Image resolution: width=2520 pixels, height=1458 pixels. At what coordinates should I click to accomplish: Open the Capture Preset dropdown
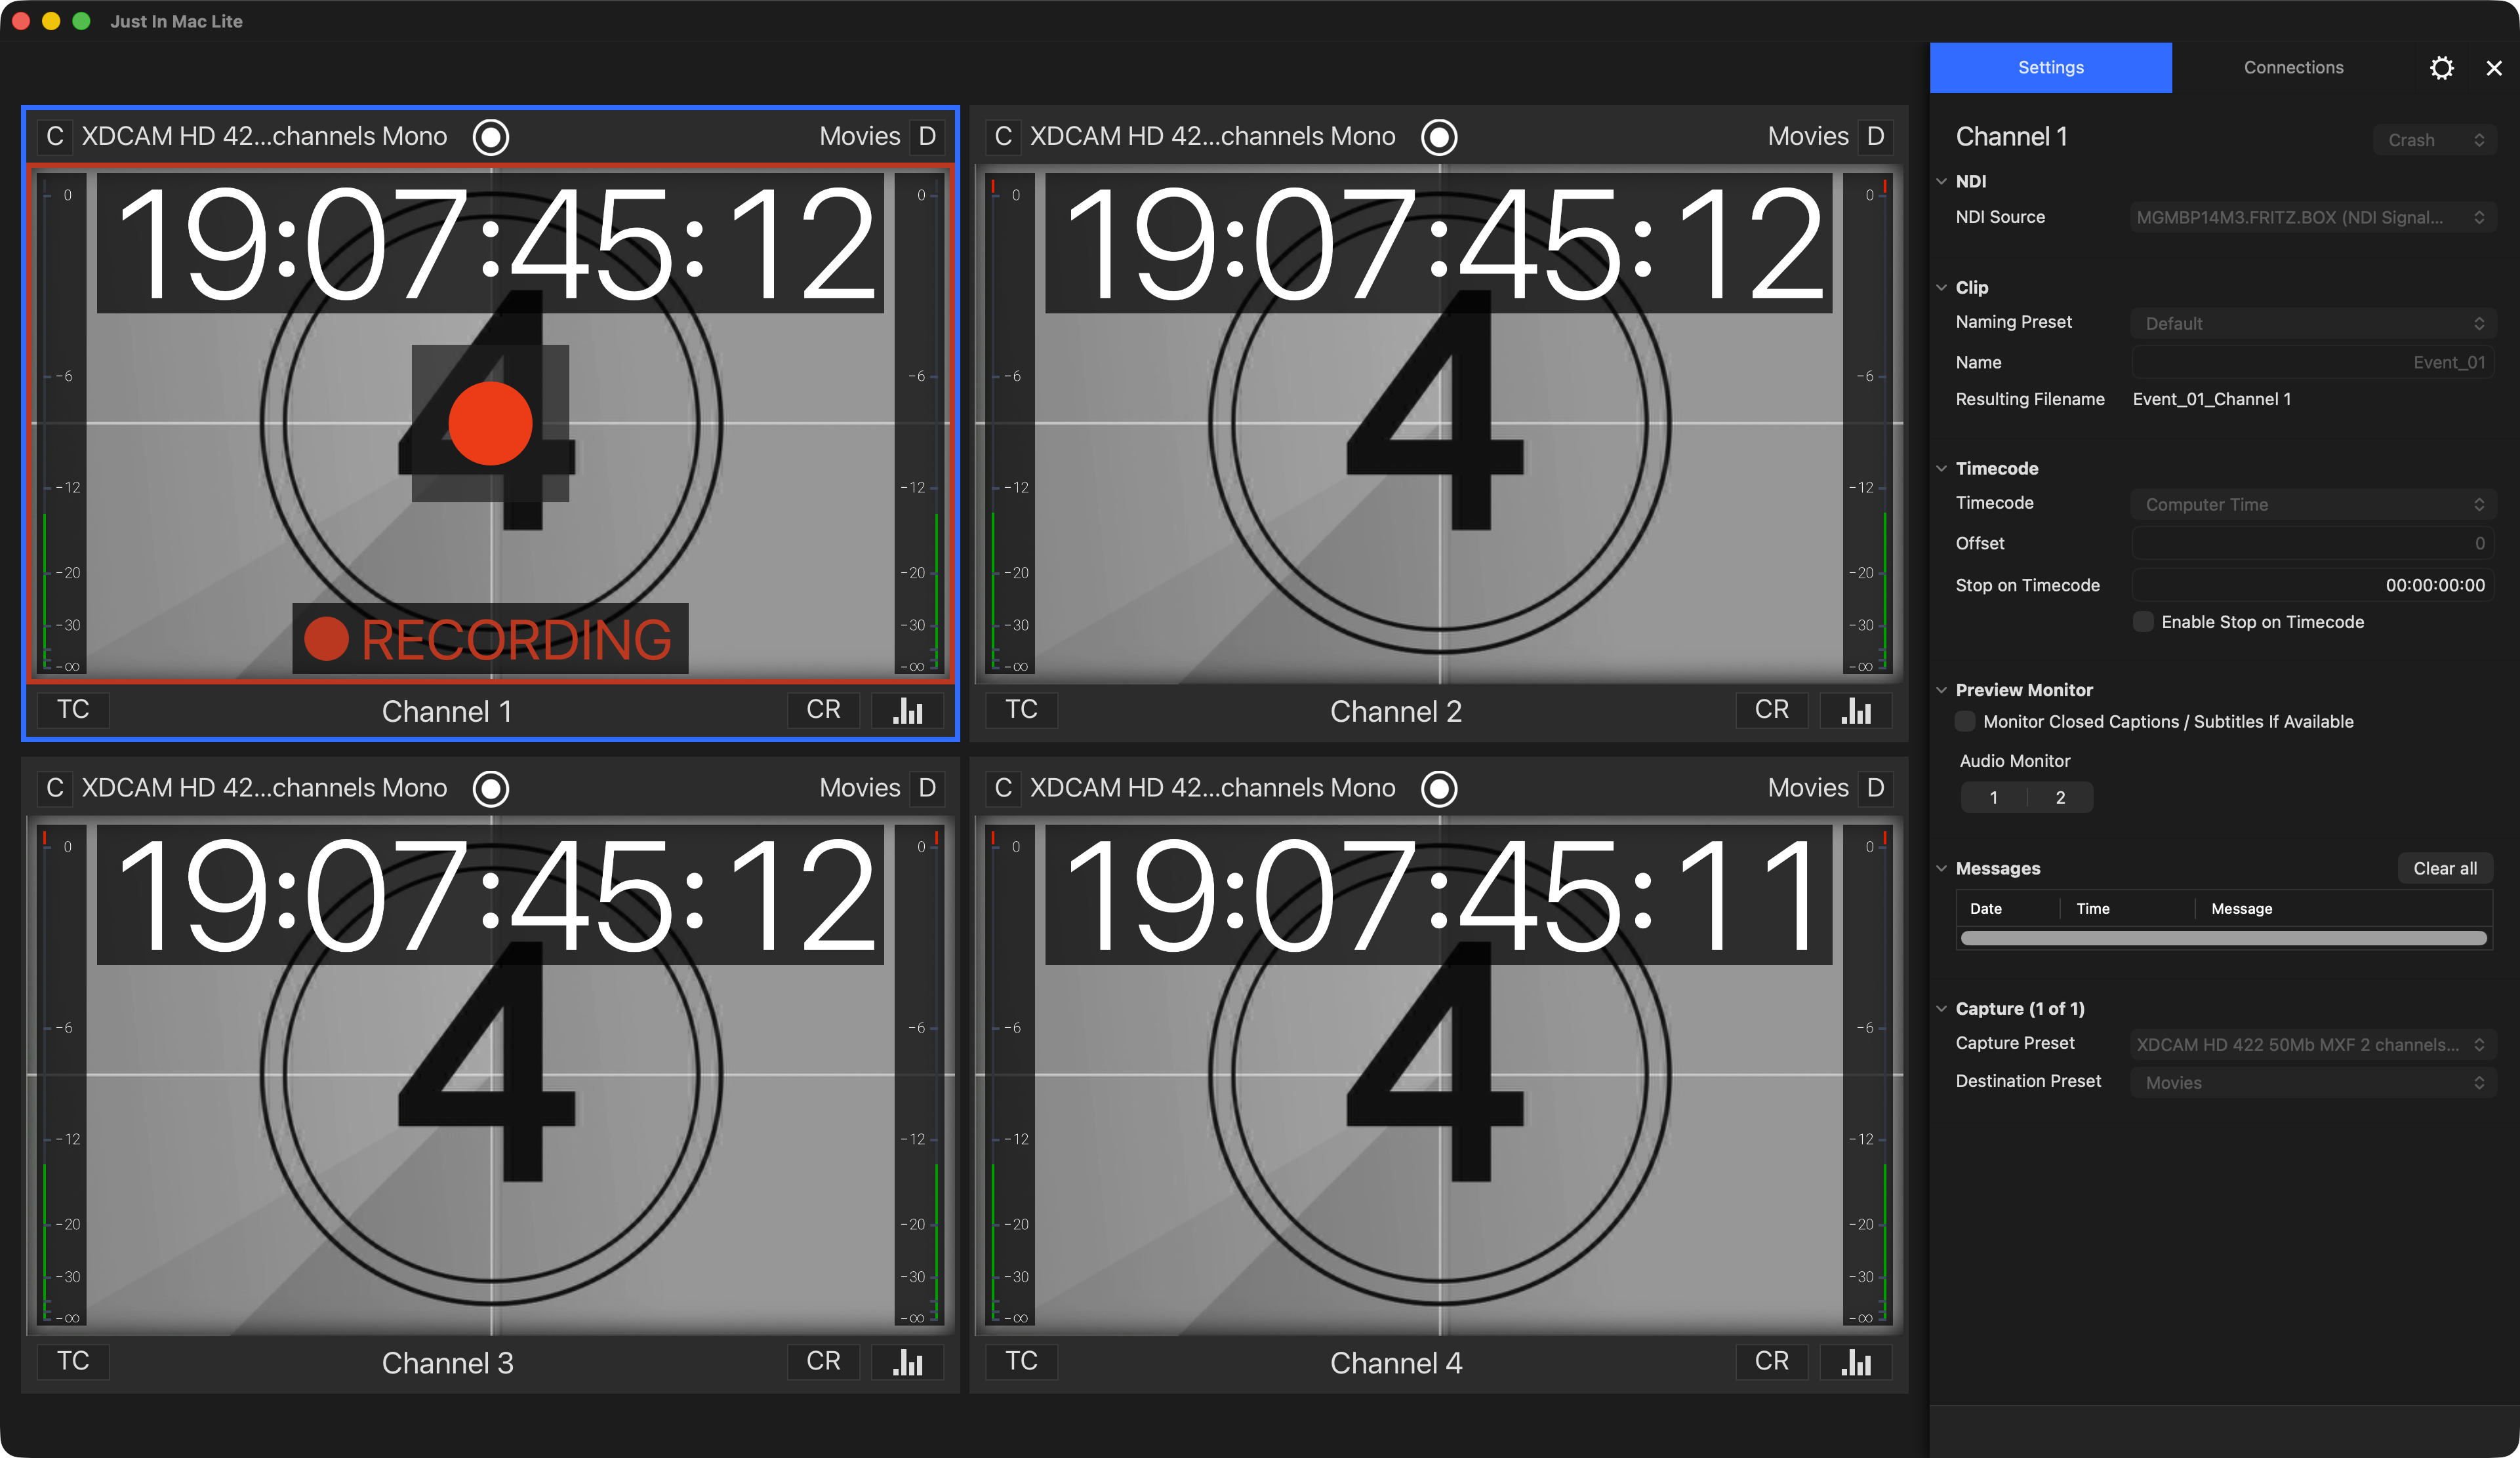pyautogui.click(x=2312, y=1044)
